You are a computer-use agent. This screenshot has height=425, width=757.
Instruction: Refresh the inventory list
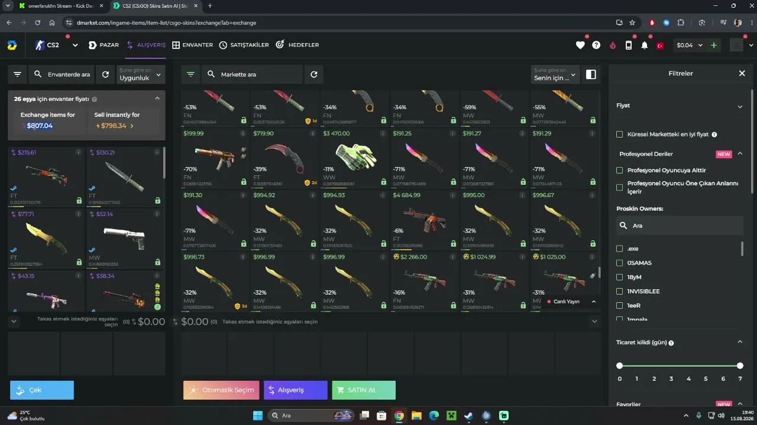click(105, 74)
